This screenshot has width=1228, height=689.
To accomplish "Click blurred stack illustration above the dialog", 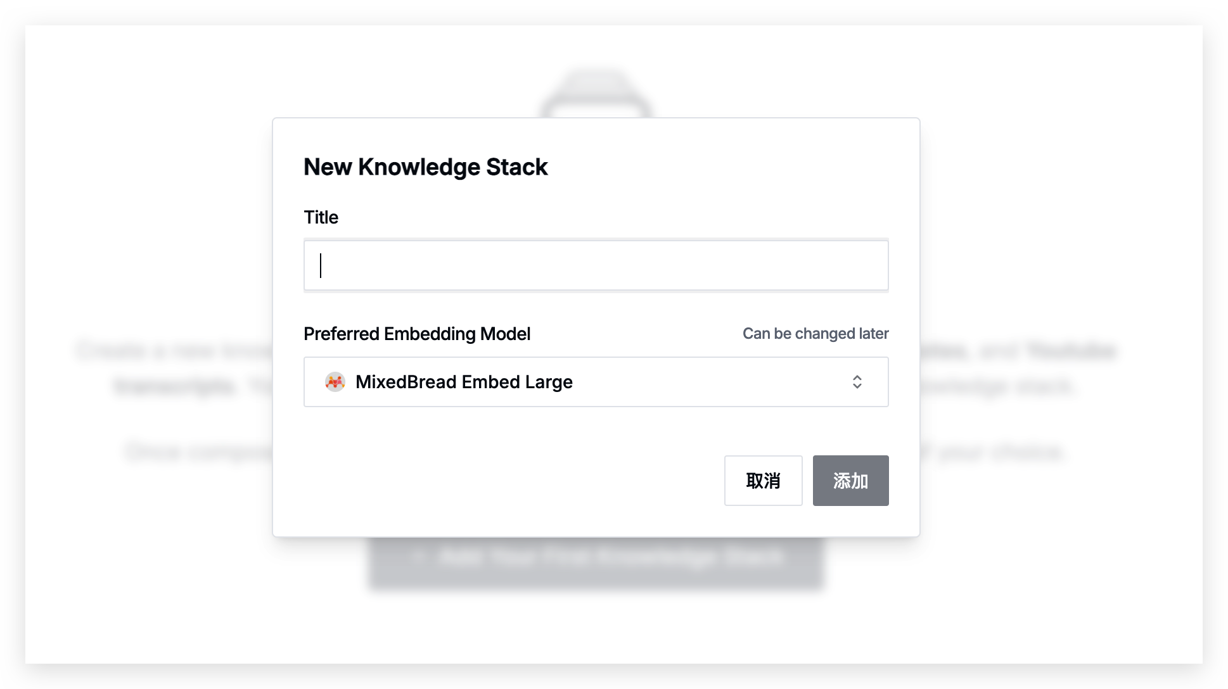I will (x=596, y=92).
